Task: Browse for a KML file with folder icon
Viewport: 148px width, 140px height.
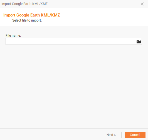Action: [139, 41]
